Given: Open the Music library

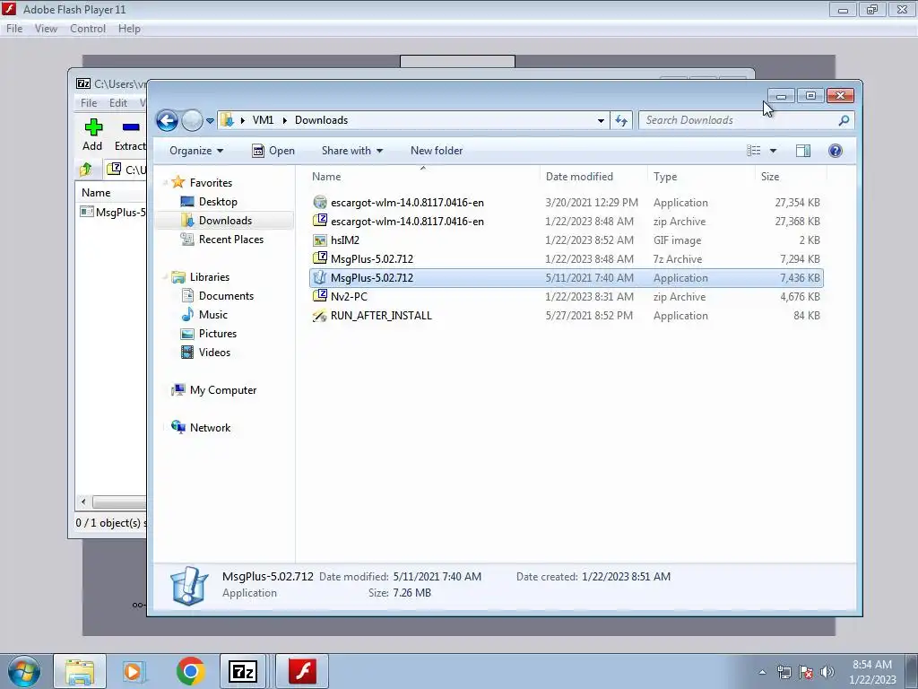Looking at the screenshot, I should (213, 315).
